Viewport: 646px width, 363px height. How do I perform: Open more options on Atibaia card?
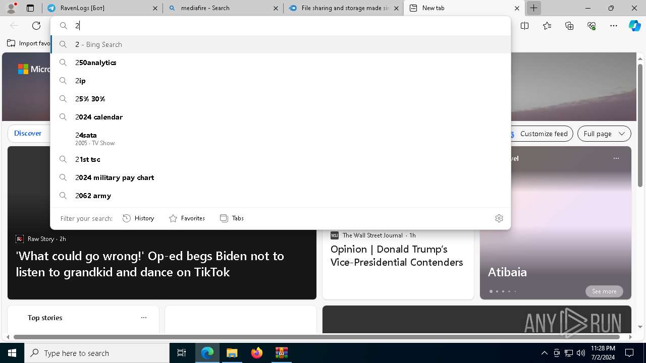click(x=616, y=158)
